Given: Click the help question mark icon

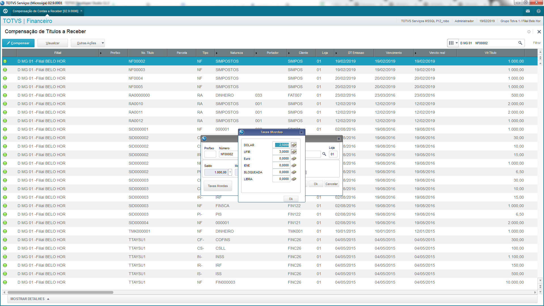Looking at the screenshot, I should (539, 11).
